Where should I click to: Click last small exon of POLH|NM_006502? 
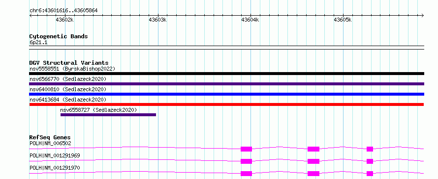370,149
